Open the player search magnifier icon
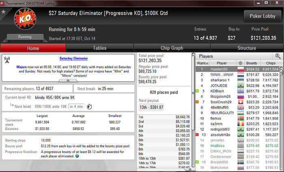The image size is (284, 172). [x=278, y=56]
